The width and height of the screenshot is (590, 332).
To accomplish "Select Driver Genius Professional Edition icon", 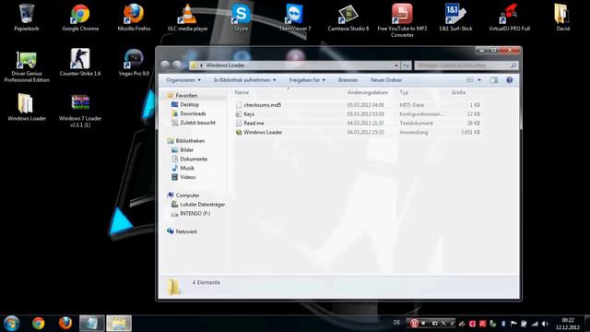I will pyautogui.click(x=27, y=65).
